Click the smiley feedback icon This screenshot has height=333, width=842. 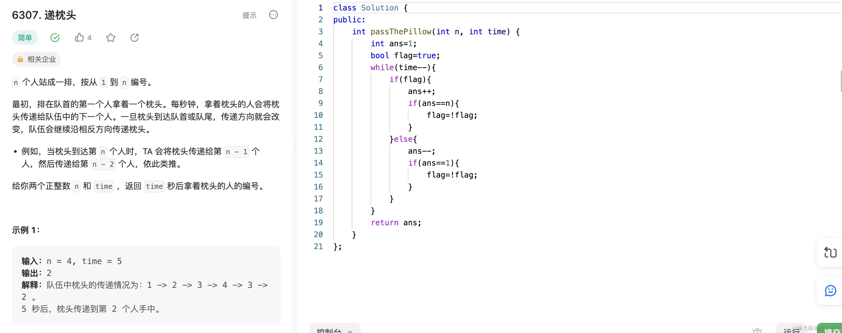830,291
